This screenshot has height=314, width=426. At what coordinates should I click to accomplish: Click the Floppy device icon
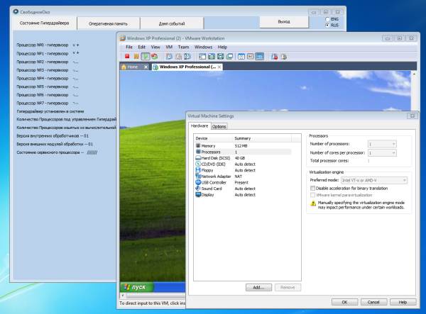coord(198,170)
